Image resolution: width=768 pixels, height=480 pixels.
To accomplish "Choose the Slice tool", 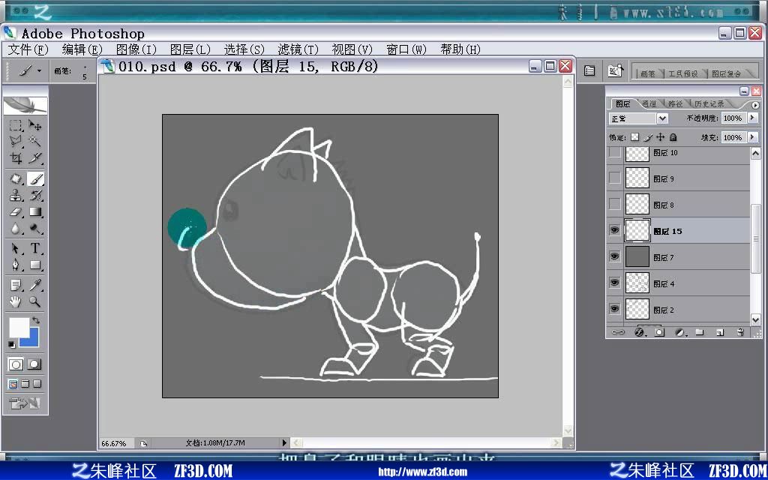I will tap(34, 157).
